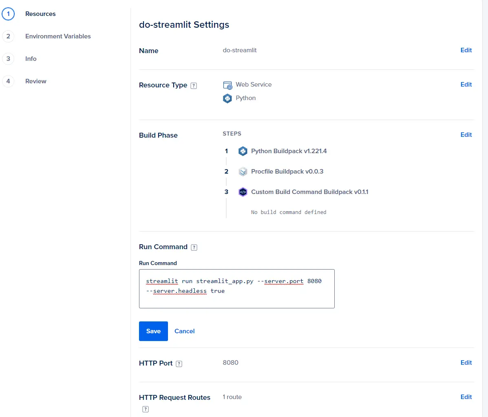Click the Python resource type text
This screenshot has height=417, width=488.
[246, 98]
